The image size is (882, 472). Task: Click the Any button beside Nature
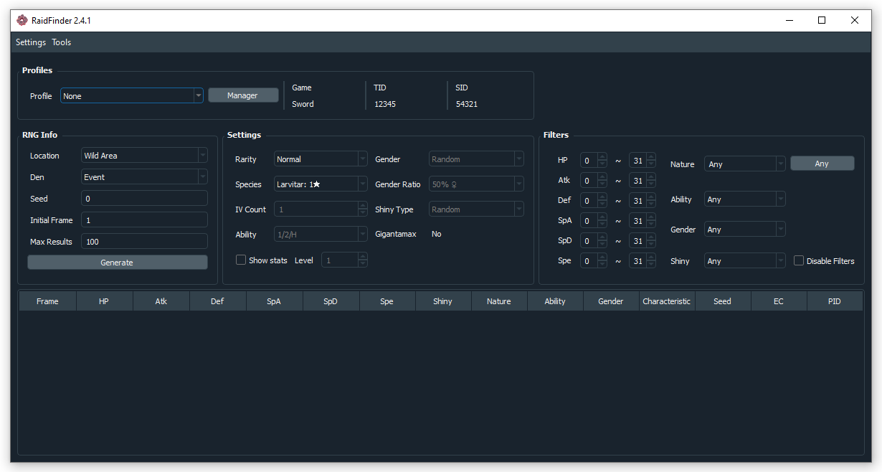click(822, 164)
